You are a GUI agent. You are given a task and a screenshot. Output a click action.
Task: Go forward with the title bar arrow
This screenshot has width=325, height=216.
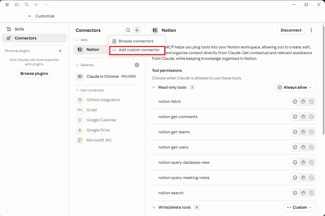tap(46, 5)
